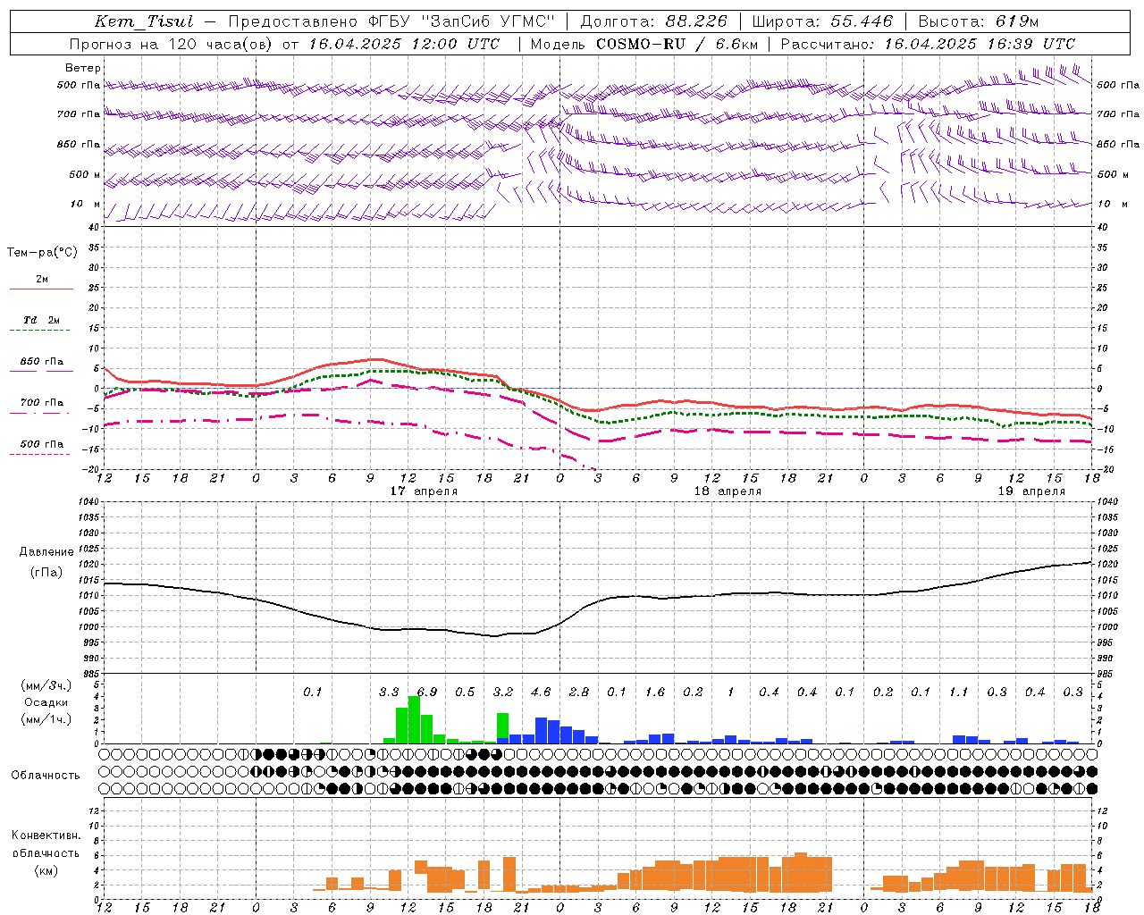Click the longitude value "Долгота: 88.226"
Viewport: 1144px width, 915px height.
click(653, 21)
